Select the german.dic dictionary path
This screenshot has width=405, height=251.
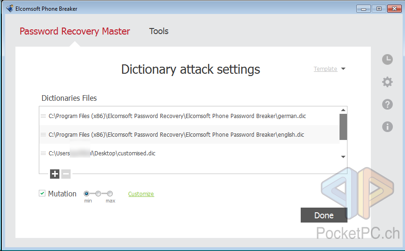[x=177, y=116]
